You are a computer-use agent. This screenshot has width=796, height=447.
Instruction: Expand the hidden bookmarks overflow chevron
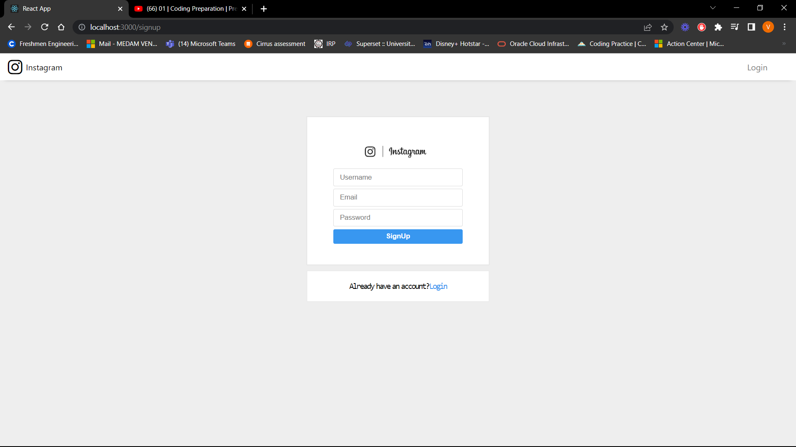click(x=784, y=43)
